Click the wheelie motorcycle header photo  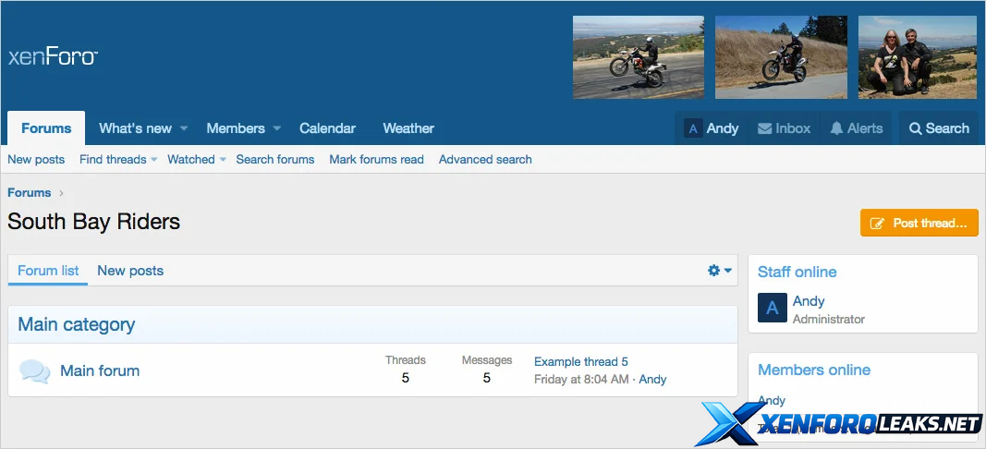point(639,57)
